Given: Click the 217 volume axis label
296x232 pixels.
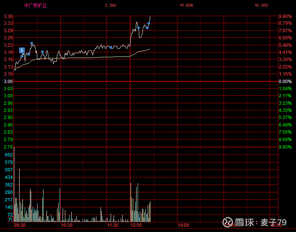Looking at the screenshot, I should click(x=9, y=199).
